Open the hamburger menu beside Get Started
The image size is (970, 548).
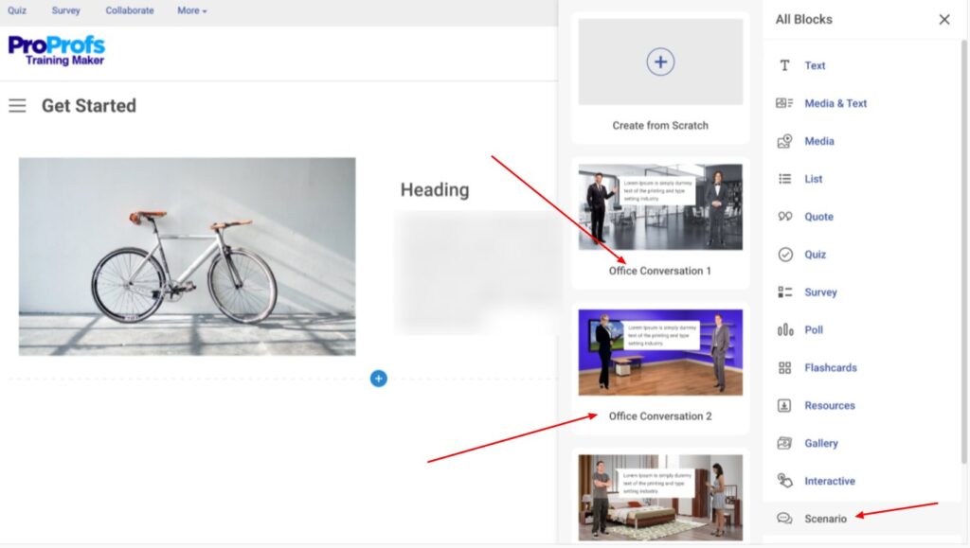(17, 106)
